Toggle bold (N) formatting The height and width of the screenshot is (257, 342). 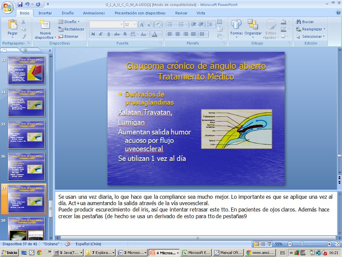(x=93, y=34)
